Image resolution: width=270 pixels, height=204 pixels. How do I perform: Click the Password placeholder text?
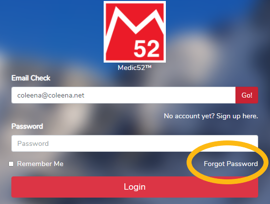[33, 143]
